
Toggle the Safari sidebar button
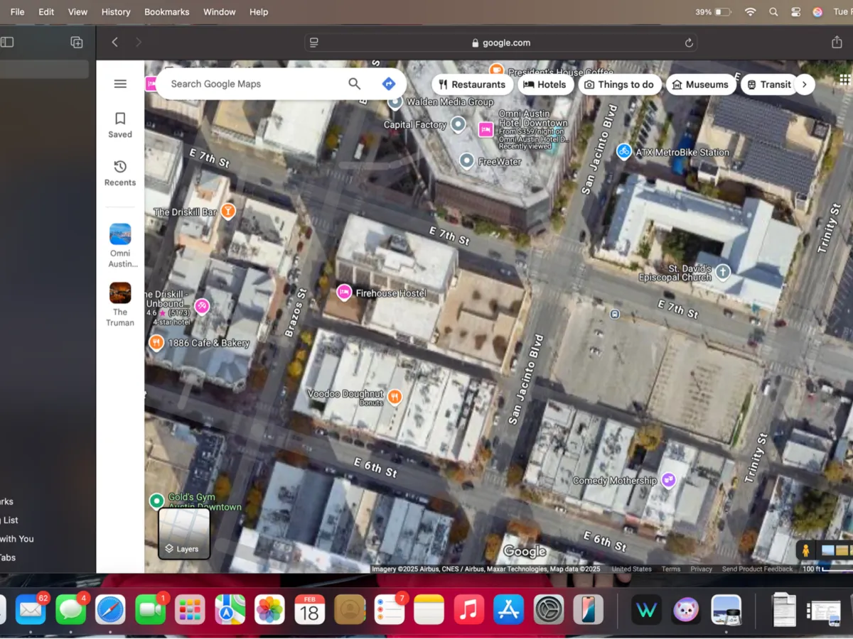pyautogui.click(x=7, y=43)
